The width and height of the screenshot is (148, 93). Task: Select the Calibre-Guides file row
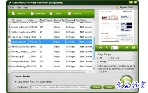[x=50, y=32]
